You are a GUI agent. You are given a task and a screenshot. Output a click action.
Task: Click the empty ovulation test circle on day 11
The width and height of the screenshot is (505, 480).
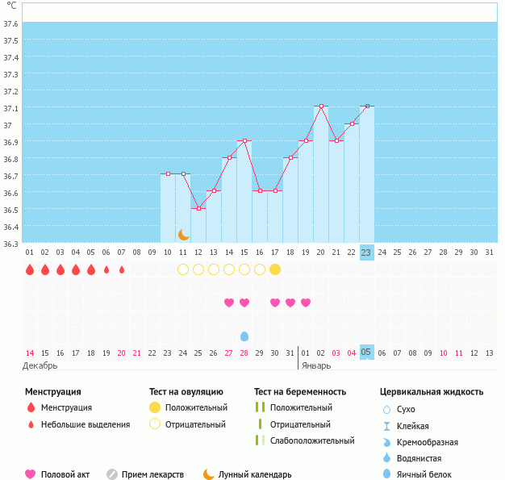tap(183, 269)
